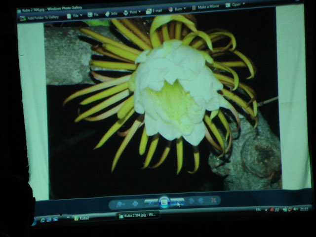Select Kuba 2 504.jpg taskbar button
Viewport: 316px width, 237px height.
138,215
